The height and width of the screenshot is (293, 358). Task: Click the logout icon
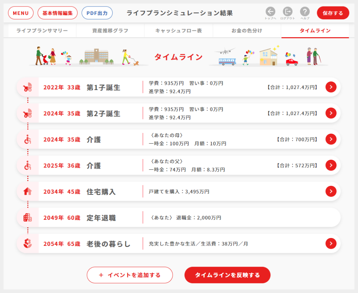click(x=287, y=12)
